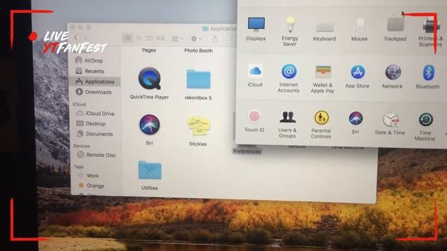Open the Displays preference pane
Image resolution: width=447 pixels, height=251 pixels.
coord(256,29)
